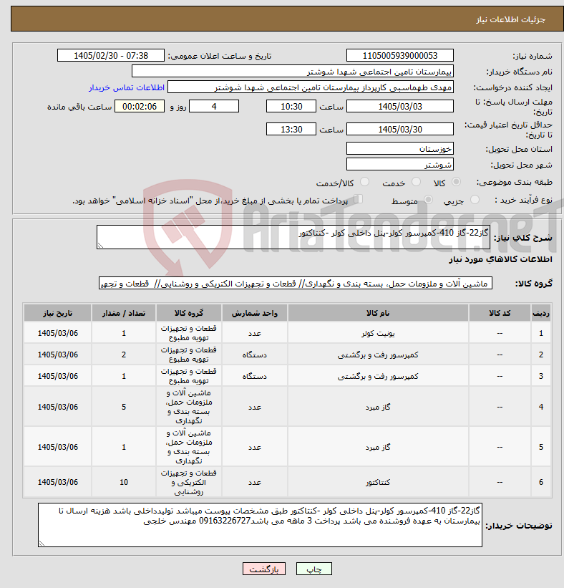
Task: Click گاز مبرد in row 5
Action: (378, 447)
